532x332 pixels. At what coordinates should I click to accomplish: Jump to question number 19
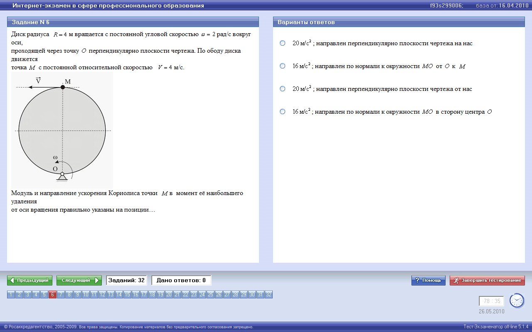[x=160, y=295]
